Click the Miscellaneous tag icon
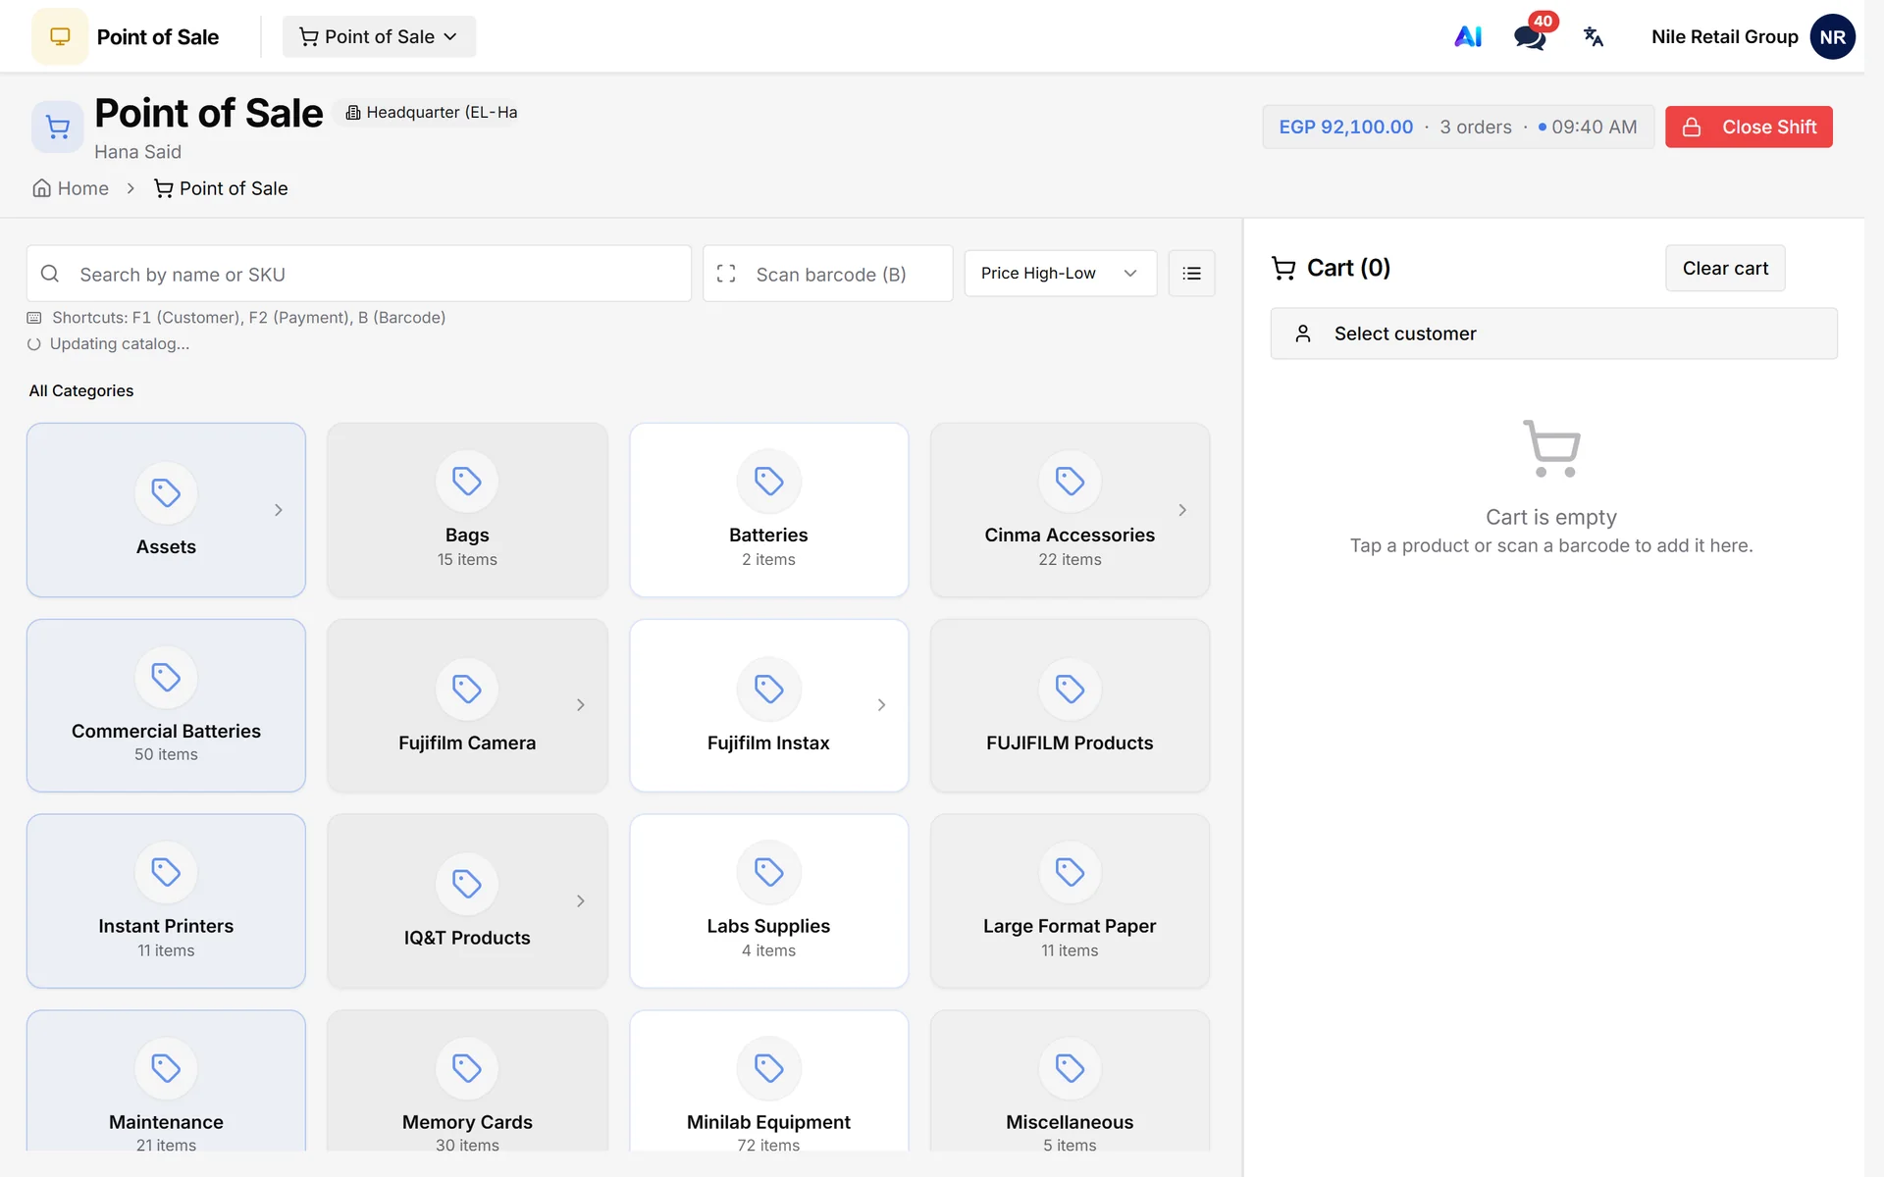 1070,1067
